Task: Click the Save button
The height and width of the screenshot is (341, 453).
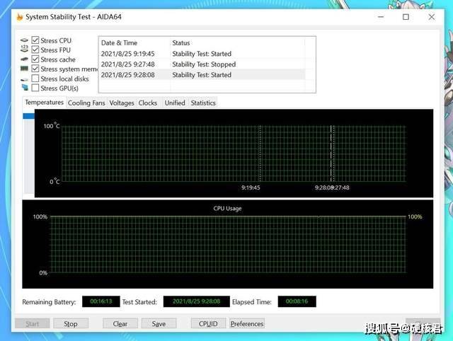Action: pos(159,324)
